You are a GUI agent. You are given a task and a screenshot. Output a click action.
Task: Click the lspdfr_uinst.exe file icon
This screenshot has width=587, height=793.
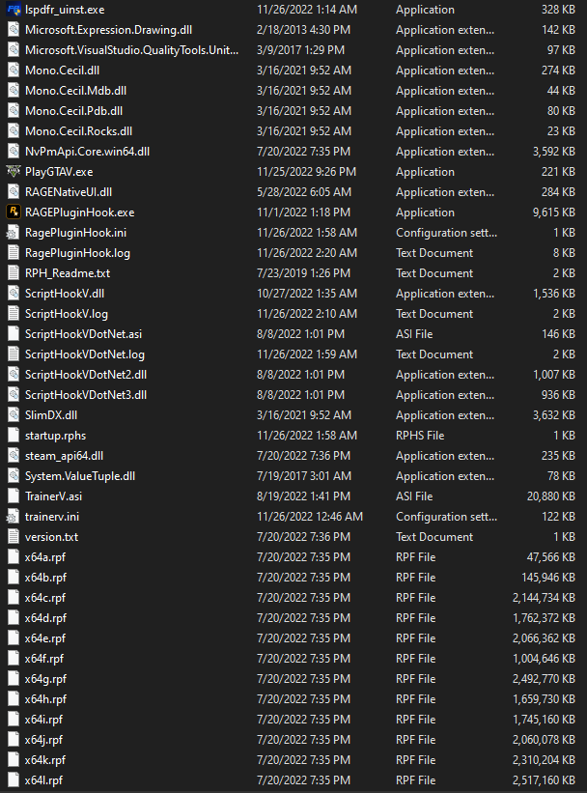click(x=14, y=10)
